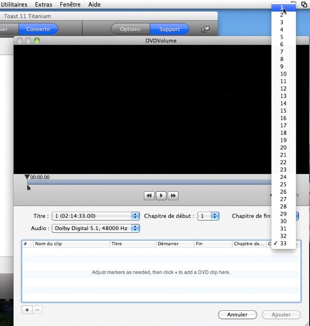Click the media browser icon in Toast toolbar

205,29
